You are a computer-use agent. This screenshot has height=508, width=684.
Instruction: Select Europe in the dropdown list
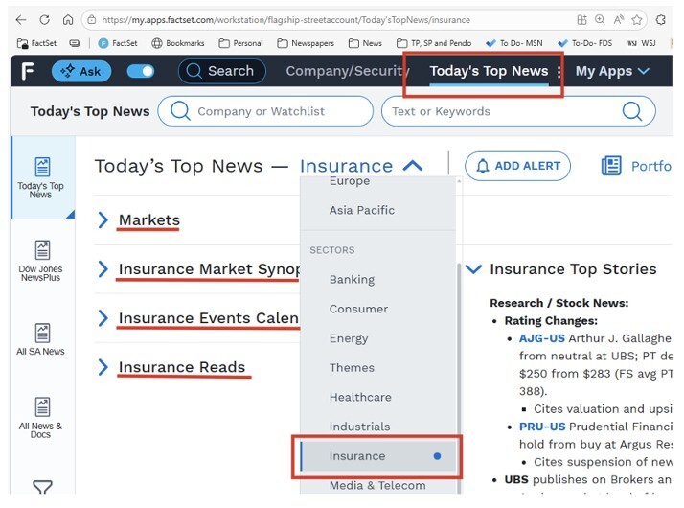coord(349,181)
